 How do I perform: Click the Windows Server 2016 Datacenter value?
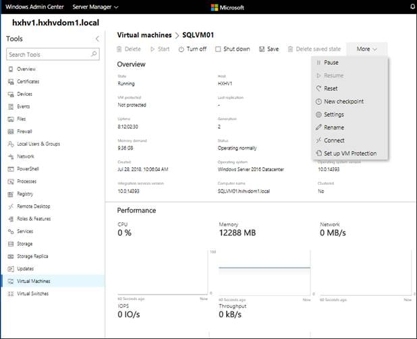point(251,170)
